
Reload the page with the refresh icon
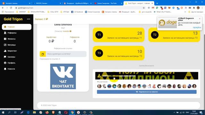pyautogui.click(x=11, y=8)
